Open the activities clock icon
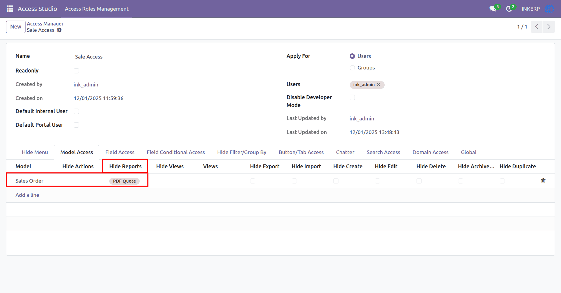Image resolution: width=561 pixels, height=293 pixels. [509, 9]
